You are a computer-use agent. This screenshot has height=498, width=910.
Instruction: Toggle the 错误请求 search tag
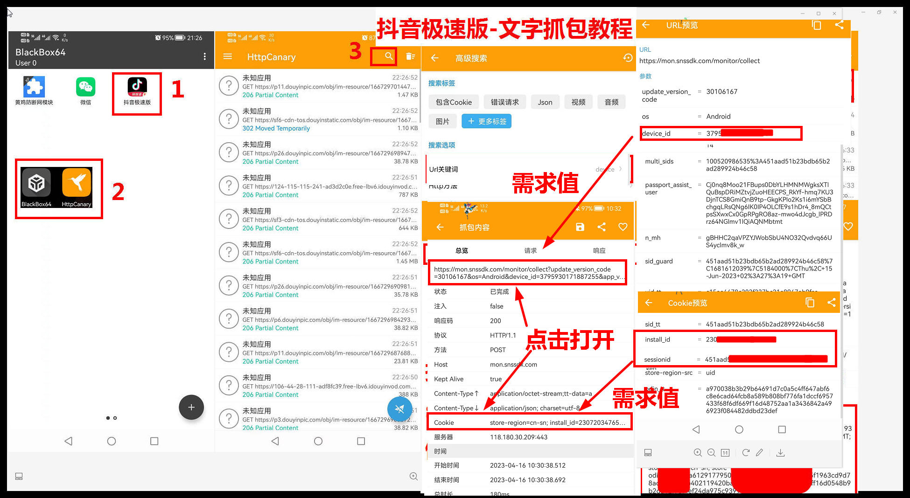click(x=505, y=102)
